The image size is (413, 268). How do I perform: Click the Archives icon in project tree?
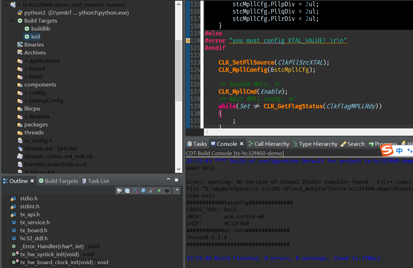point(20,52)
